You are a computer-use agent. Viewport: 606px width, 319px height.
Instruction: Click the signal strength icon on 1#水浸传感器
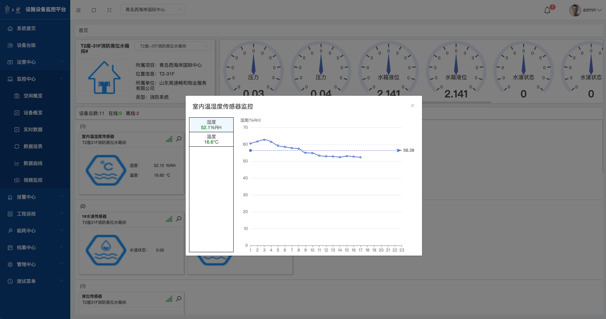[169, 219]
